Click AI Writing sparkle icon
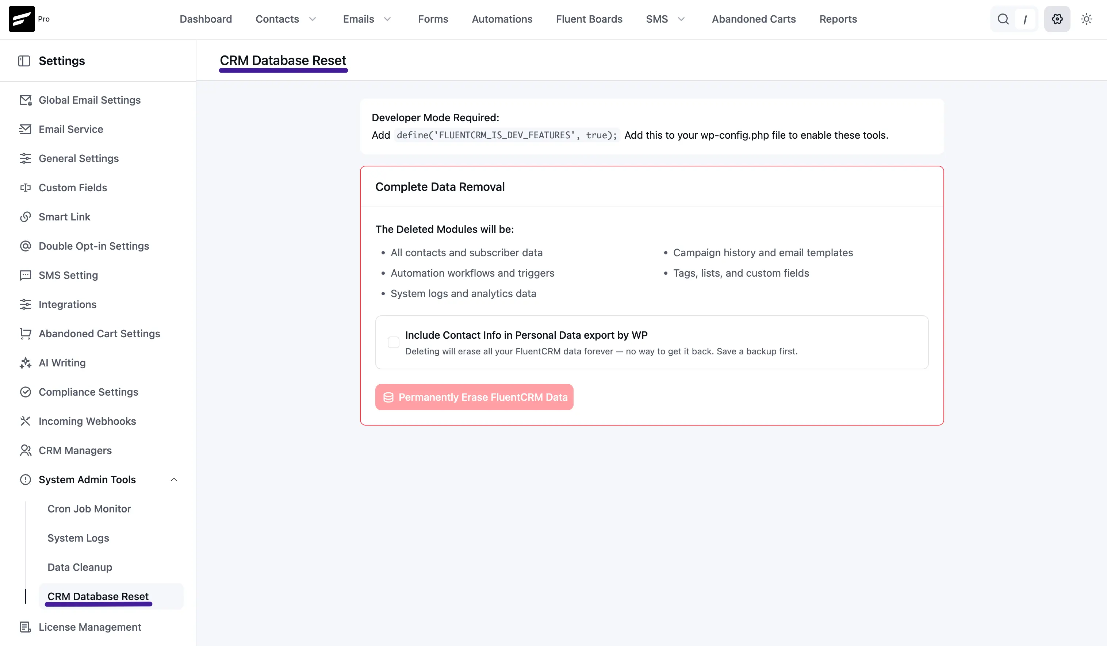Viewport: 1107px width, 646px height. pos(26,363)
